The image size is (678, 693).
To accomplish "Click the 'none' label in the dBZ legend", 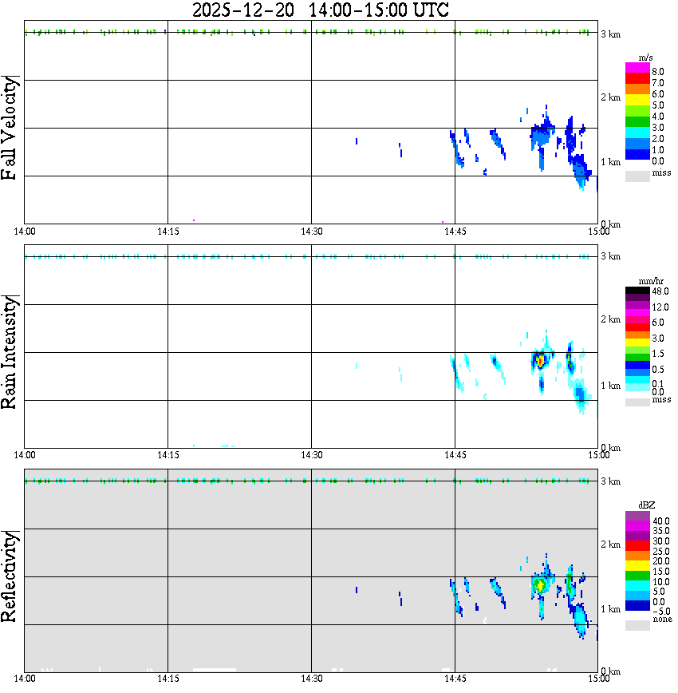I will tap(662, 620).
